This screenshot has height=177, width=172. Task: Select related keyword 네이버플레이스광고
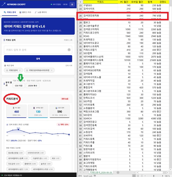coord(18,169)
